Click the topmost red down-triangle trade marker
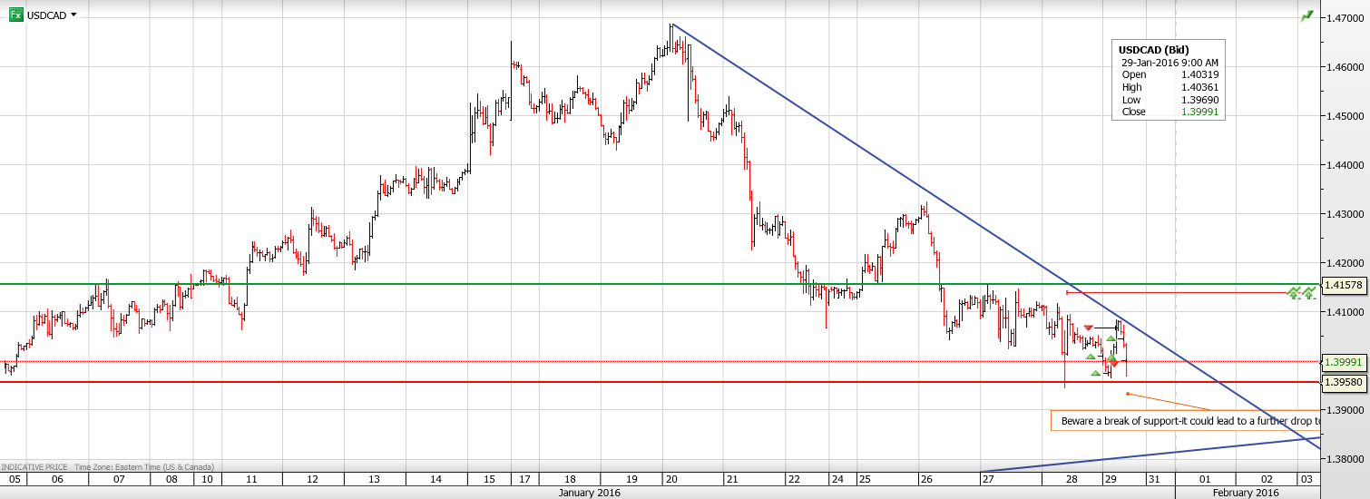The width and height of the screenshot is (1370, 499). click(x=1088, y=328)
